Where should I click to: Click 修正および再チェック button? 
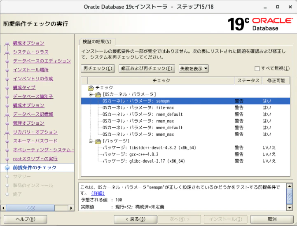[x=147, y=68]
